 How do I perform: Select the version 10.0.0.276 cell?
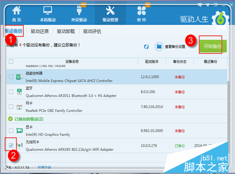click(149, 146)
